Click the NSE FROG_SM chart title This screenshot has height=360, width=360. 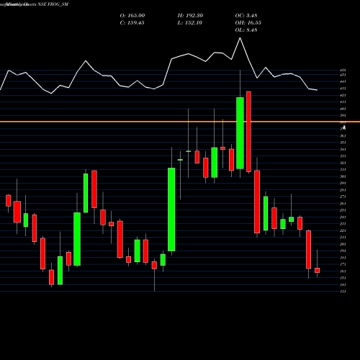pos(53,4)
